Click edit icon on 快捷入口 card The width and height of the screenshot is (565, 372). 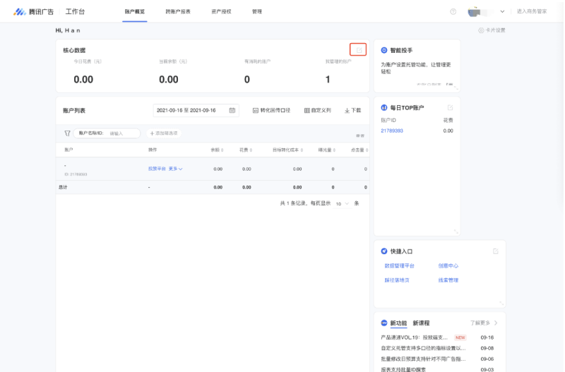[x=496, y=251]
